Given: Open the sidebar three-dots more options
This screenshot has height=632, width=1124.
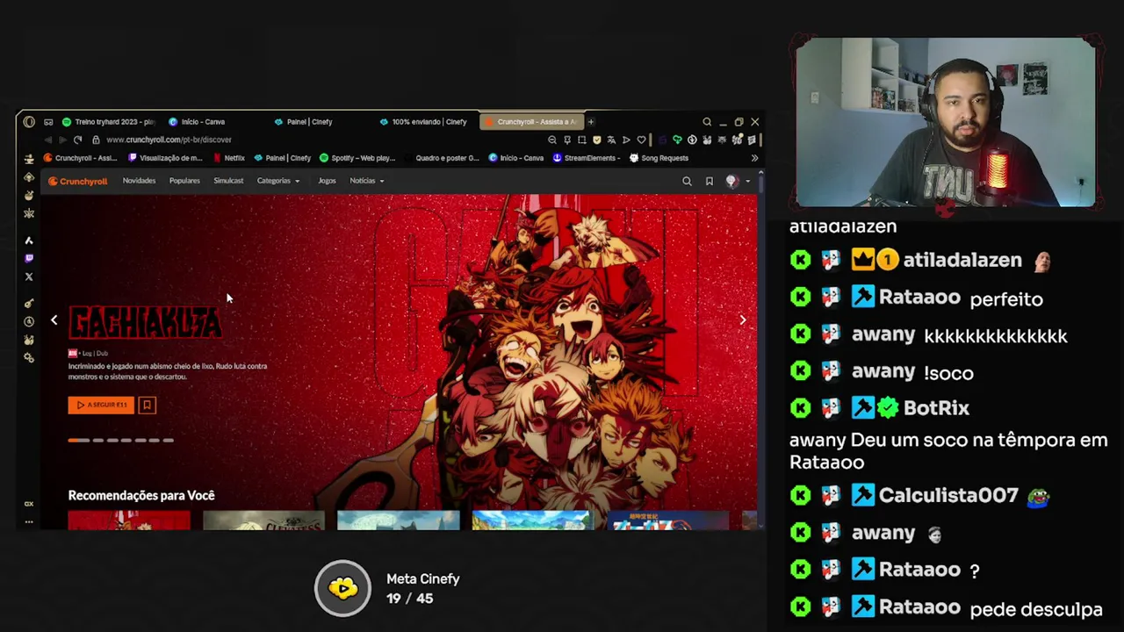Looking at the screenshot, I should (29, 521).
